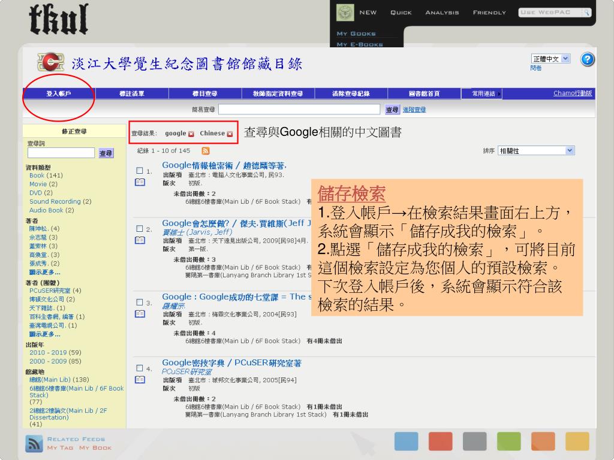The height and width of the screenshot is (460, 614).
Task: Expand 顯示更多 under the 著者 facet
Action: (x=44, y=273)
